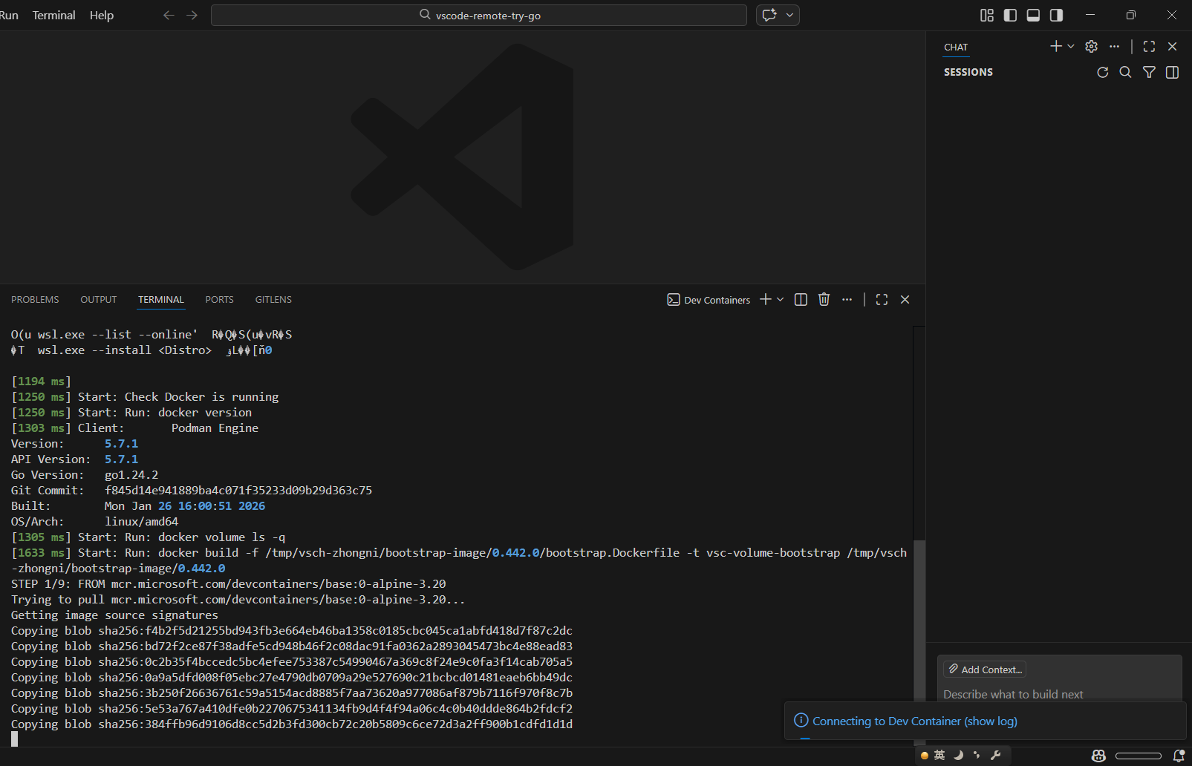Expand the new terminal launch profile dropdown
This screenshot has width=1192, height=766.
pos(780,300)
